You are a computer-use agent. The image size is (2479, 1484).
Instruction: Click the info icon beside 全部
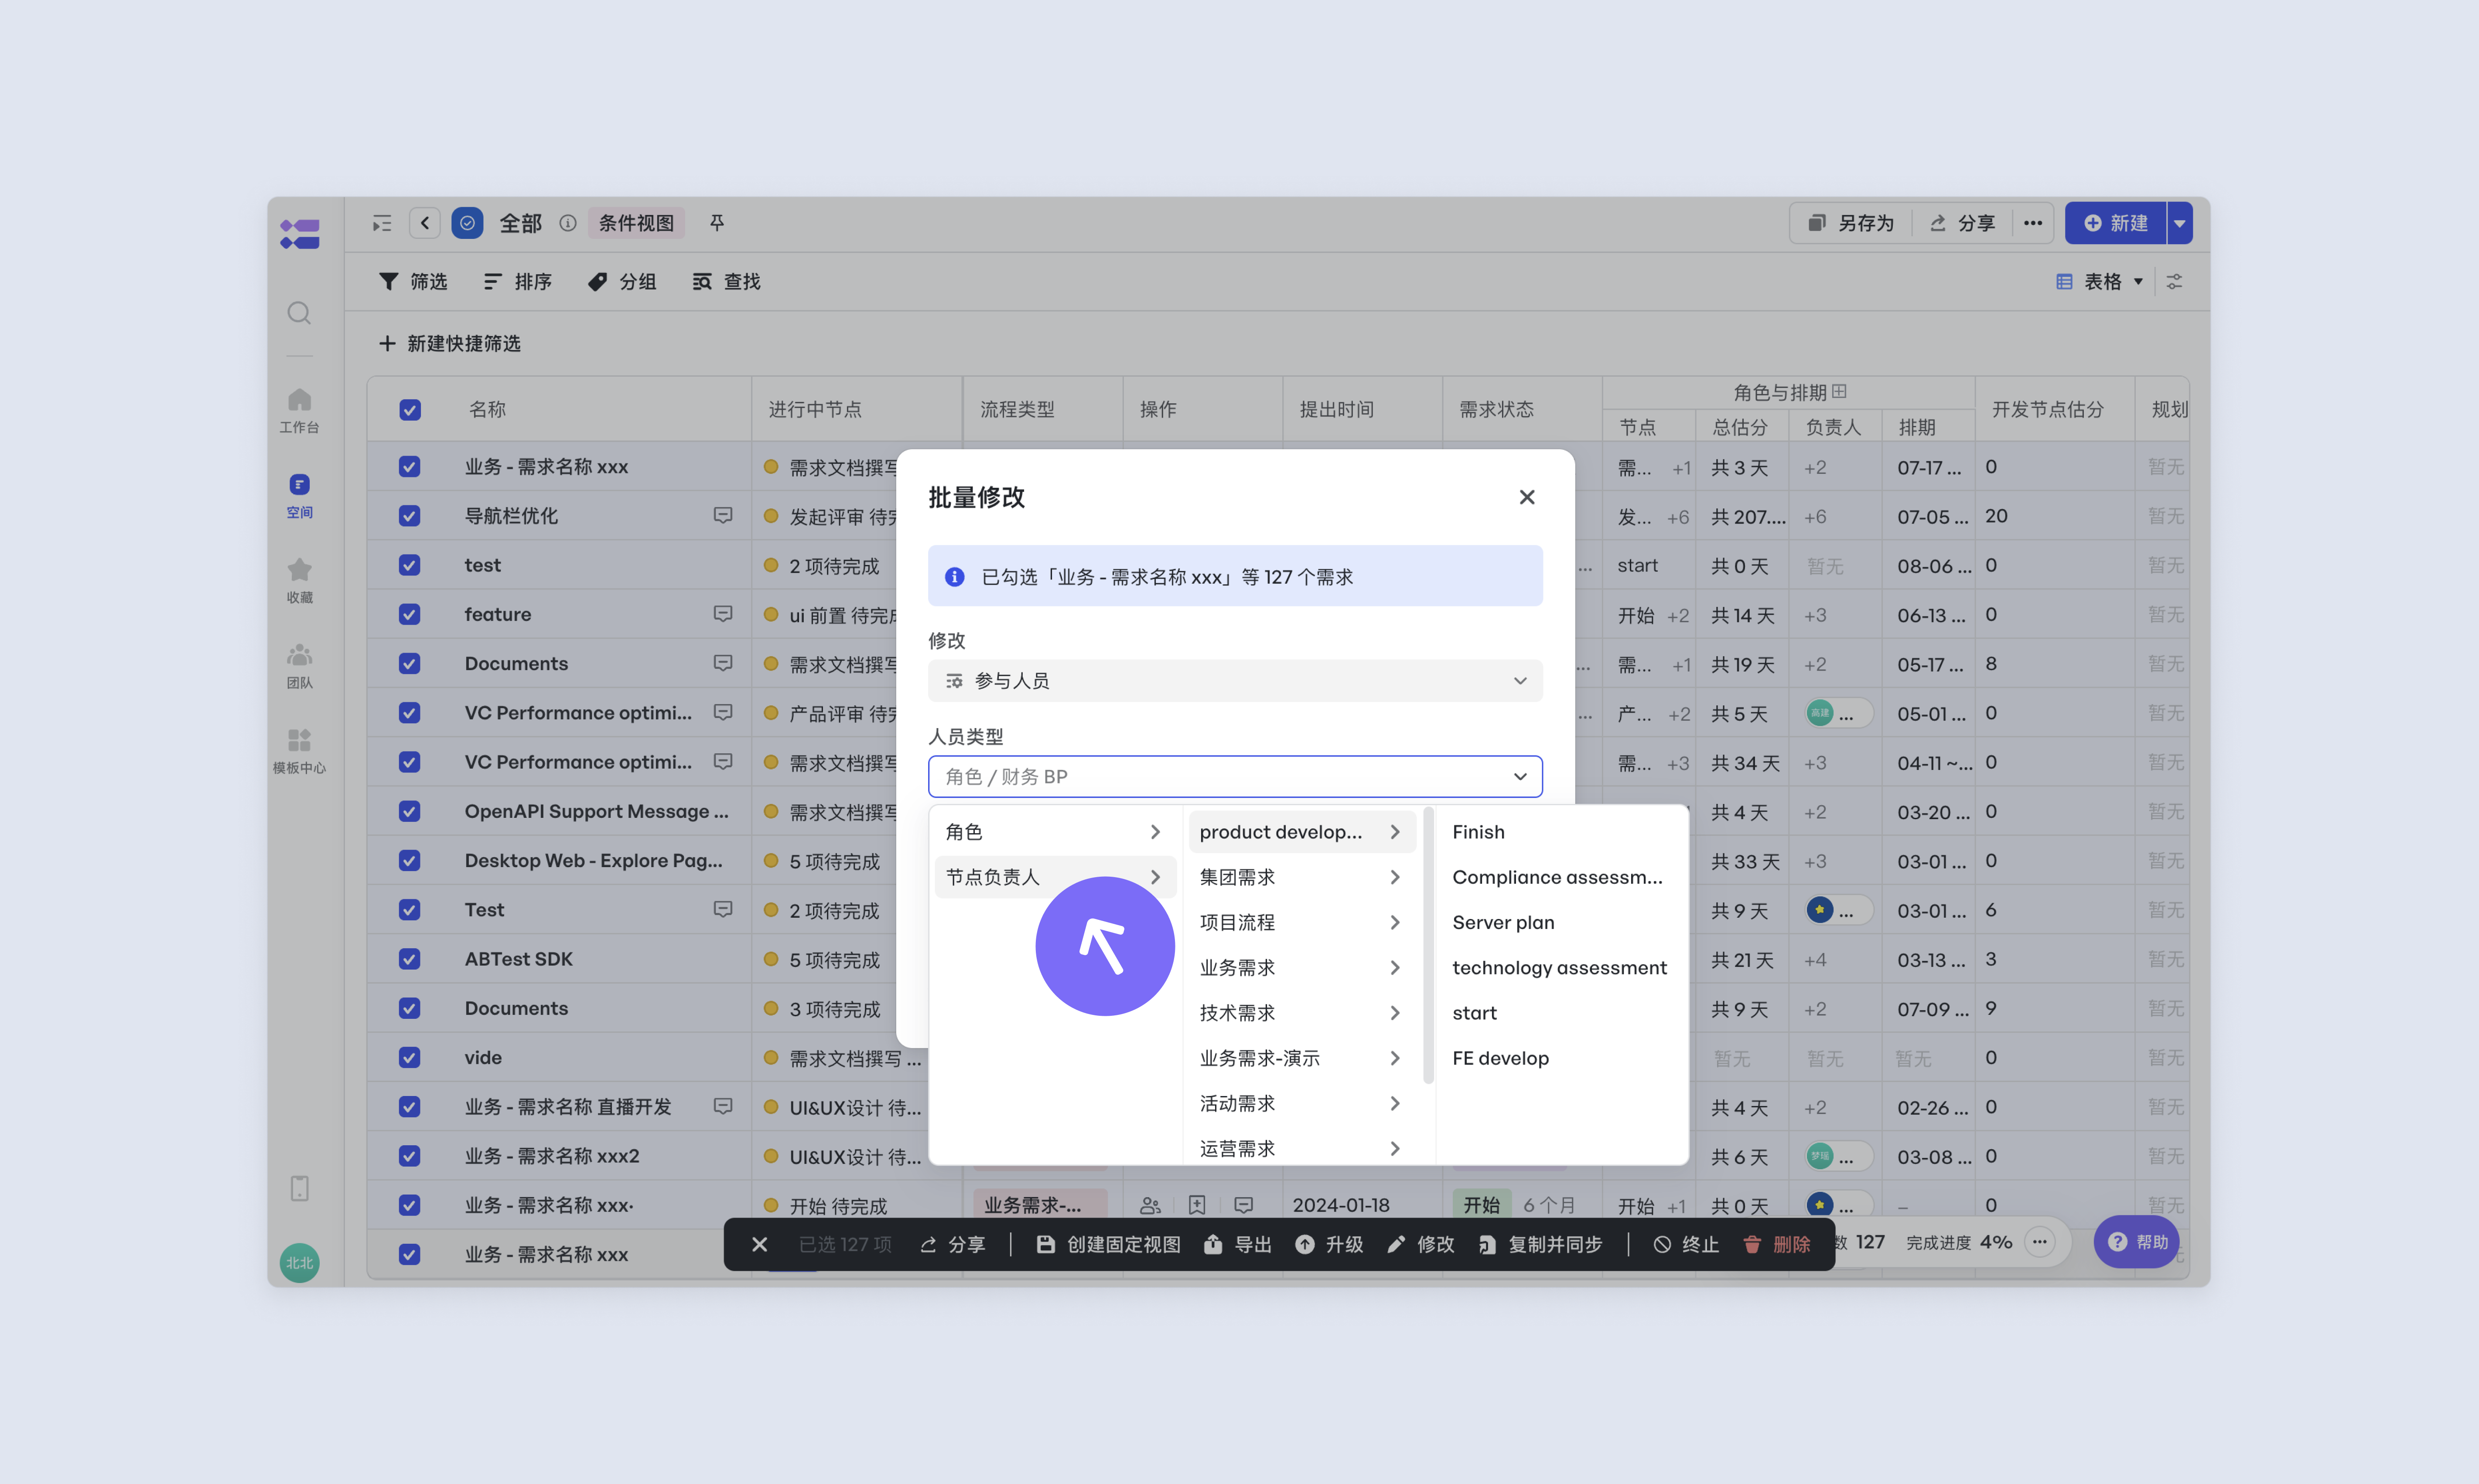[567, 223]
